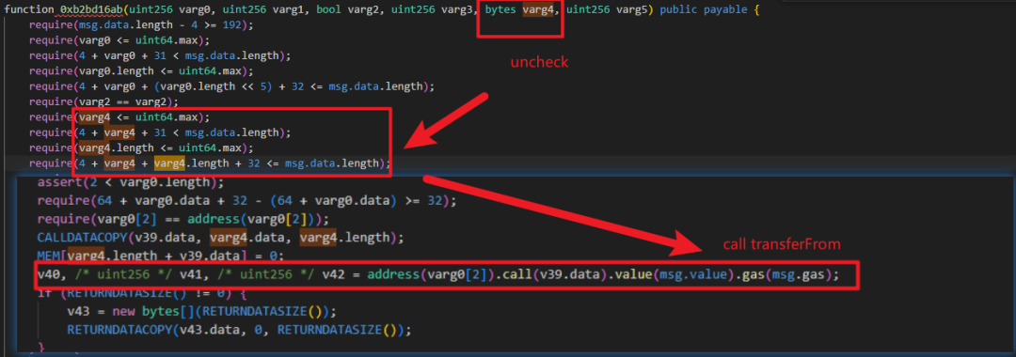Click the RETURNDATACOPY statement

tap(240, 330)
